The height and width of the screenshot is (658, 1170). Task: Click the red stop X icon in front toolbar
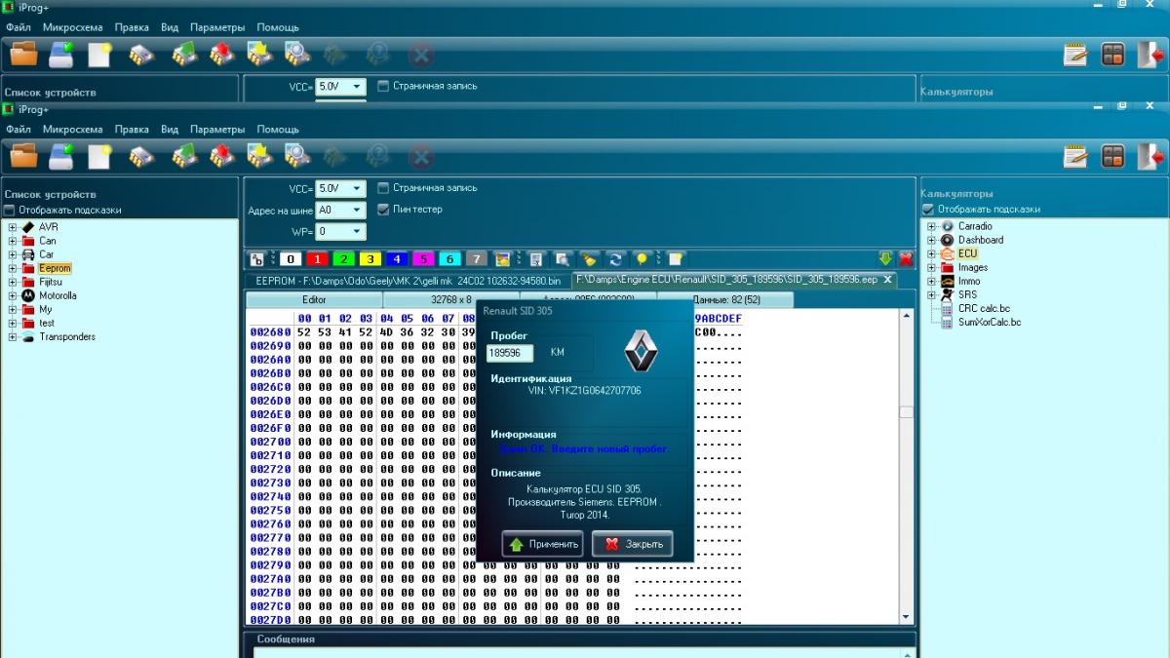[x=420, y=156]
